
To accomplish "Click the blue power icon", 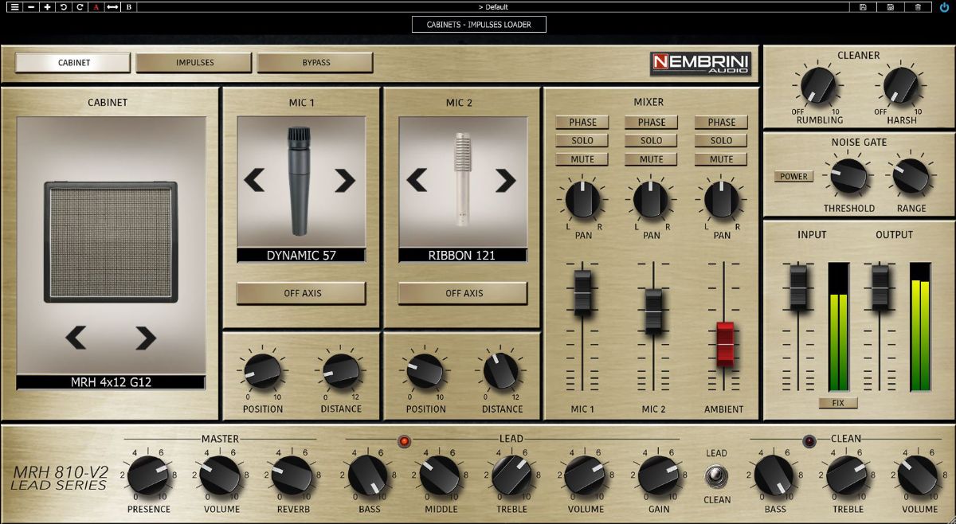I will (943, 7).
